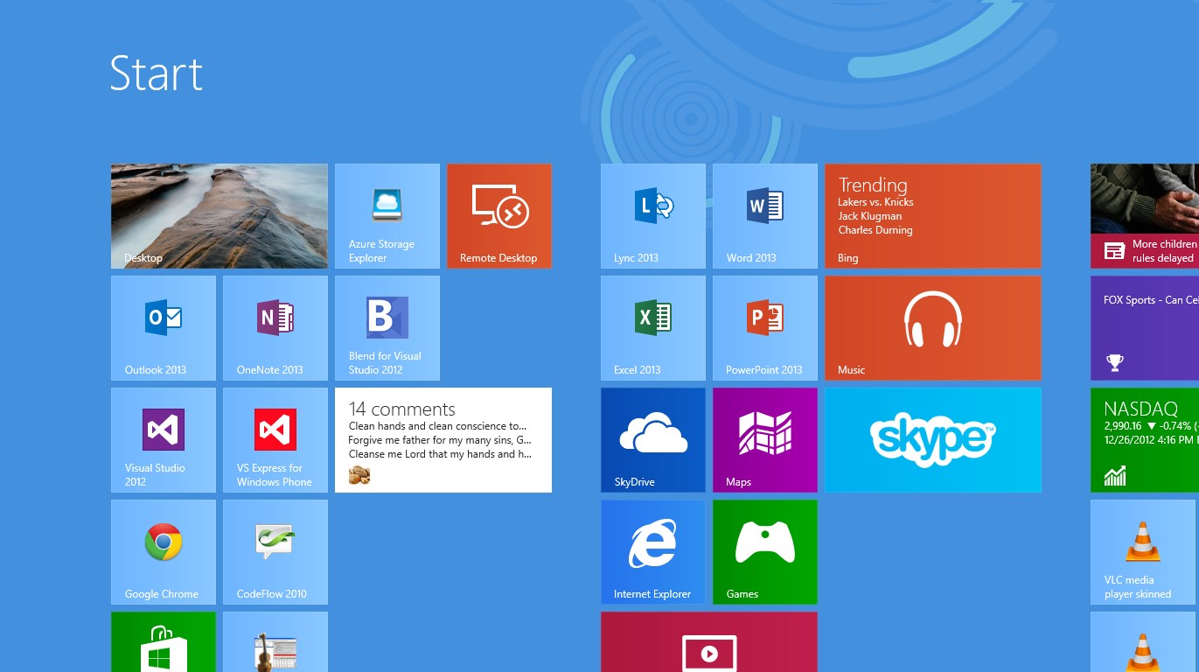This screenshot has width=1199, height=672.
Task: Open the Bing Trending live tile
Action: coord(933,216)
